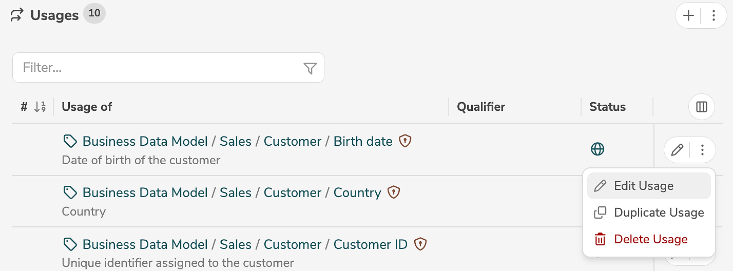Type in the Filter input field
The width and height of the screenshot is (733, 271).
pos(159,68)
